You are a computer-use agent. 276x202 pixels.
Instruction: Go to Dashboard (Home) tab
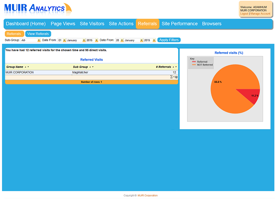(26, 24)
